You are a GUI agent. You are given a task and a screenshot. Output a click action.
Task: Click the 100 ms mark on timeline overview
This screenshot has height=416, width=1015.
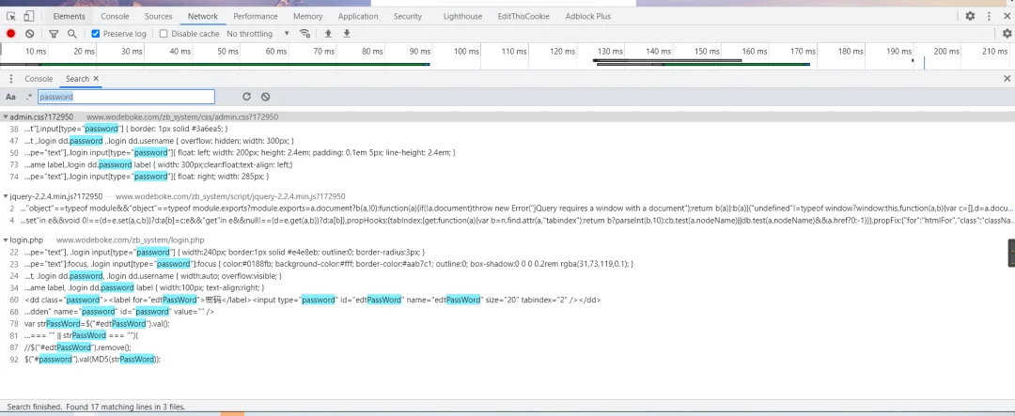pyautogui.click(x=466, y=51)
